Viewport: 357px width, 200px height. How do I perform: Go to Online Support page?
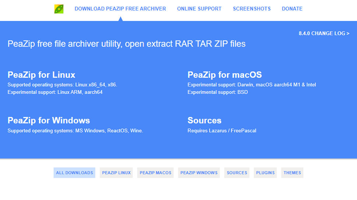pos(199,9)
